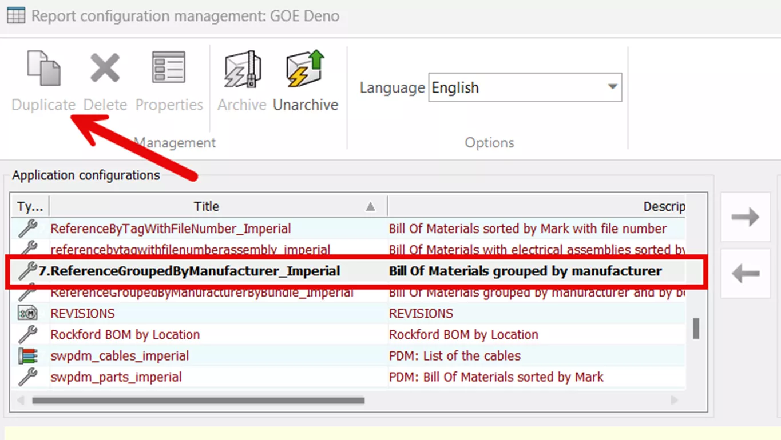Click the Ty... column header
This screenshot has height=440, width=781.
click(30, 206)
